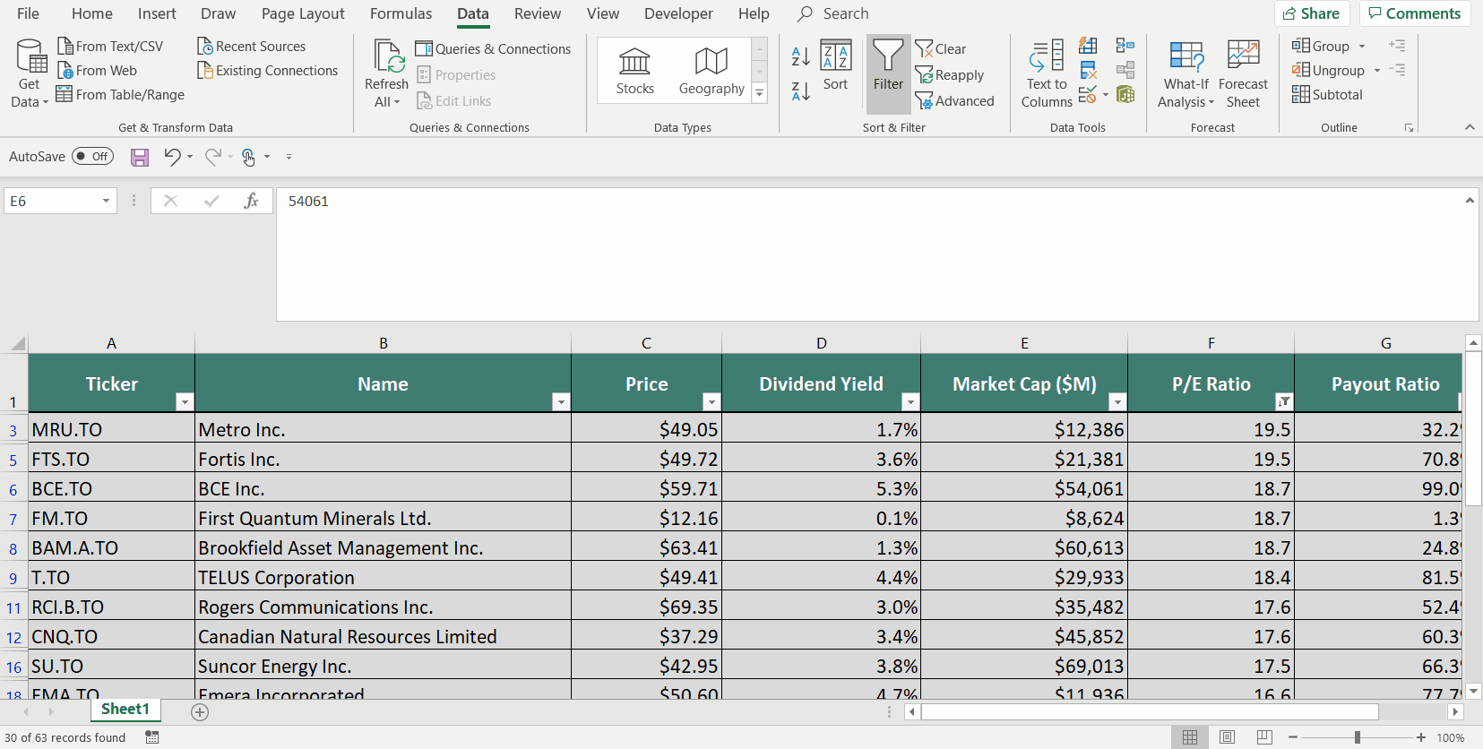Switch to Page Layout view in status bar
The width and height of the screenshot is (1483, 749).
tap(1227, 737)
